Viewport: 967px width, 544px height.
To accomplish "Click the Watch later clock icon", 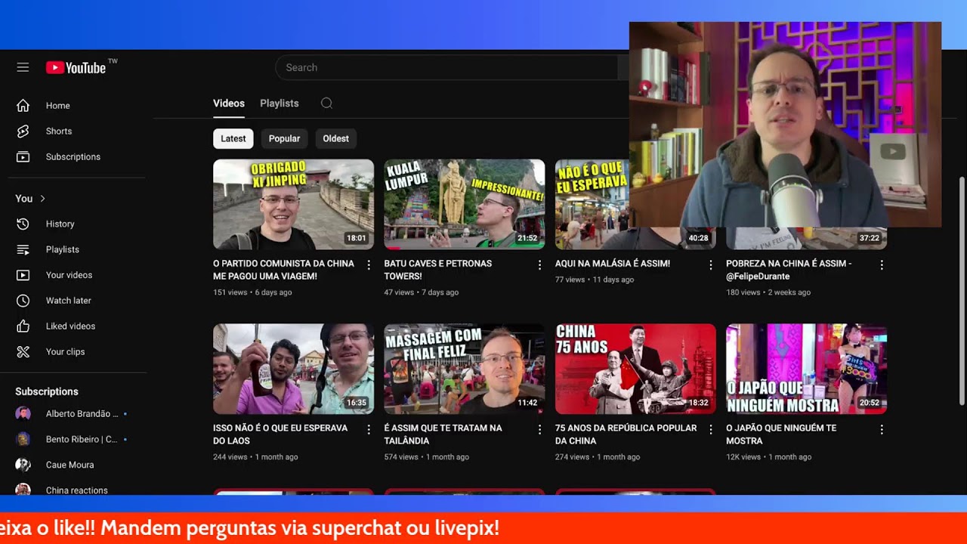I will (x=23, y=301).
